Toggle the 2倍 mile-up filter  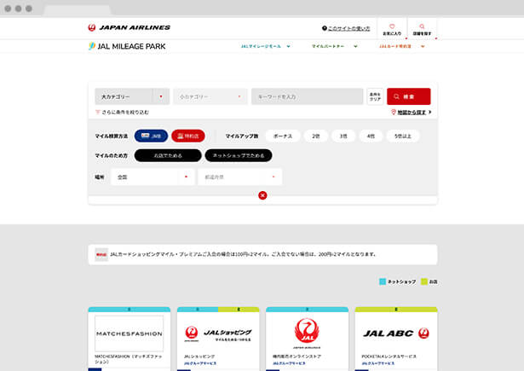pos(316,136)
